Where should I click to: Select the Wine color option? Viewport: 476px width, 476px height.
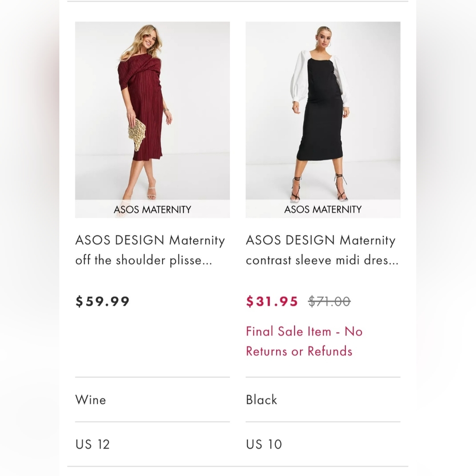(x=90, y=400)
